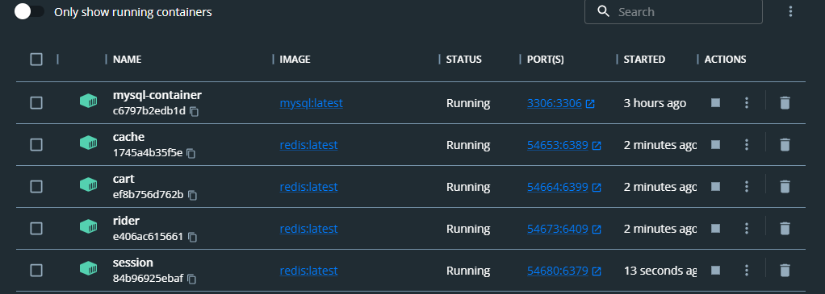Screen dimensions: 825x294
Task: Open port link 54653:6389
Action: tap(564, 145)
